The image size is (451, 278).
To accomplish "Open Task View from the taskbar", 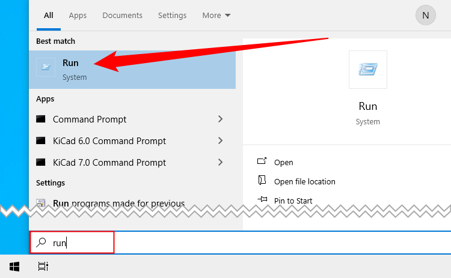I will click(43, 266).
